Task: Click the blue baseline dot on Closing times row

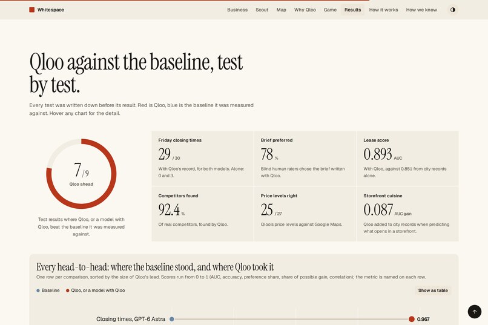Action: [x=172, y=319]
